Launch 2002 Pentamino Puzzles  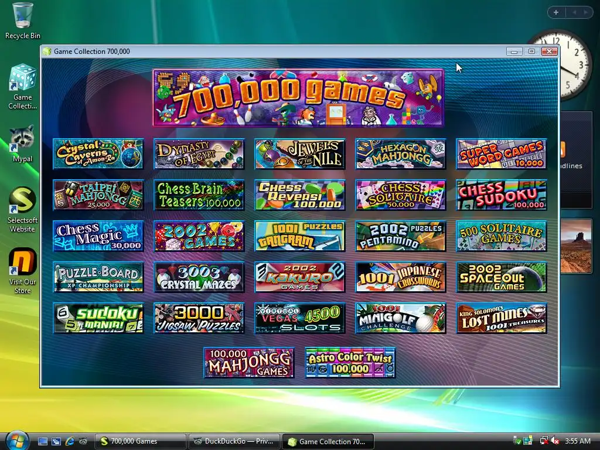point(401,236)
